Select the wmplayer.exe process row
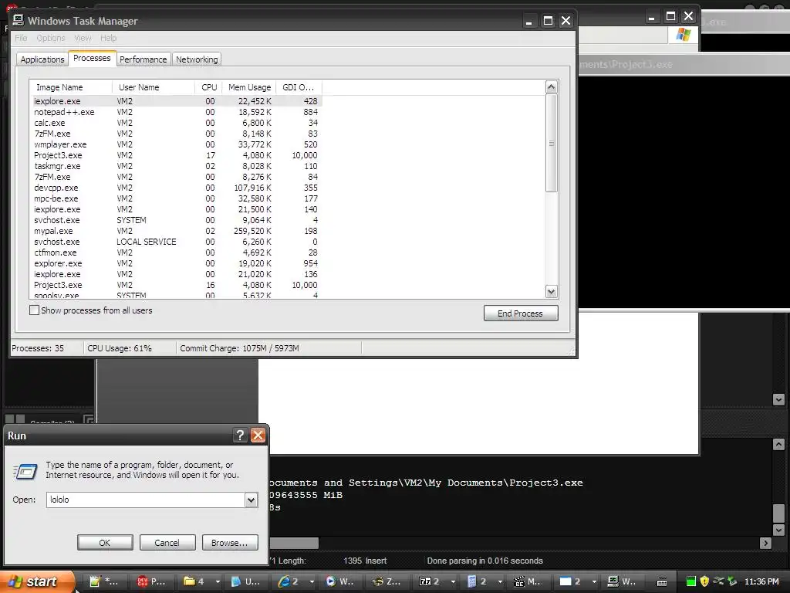Screen dimensions: 790x593 [x=176, y=144]
